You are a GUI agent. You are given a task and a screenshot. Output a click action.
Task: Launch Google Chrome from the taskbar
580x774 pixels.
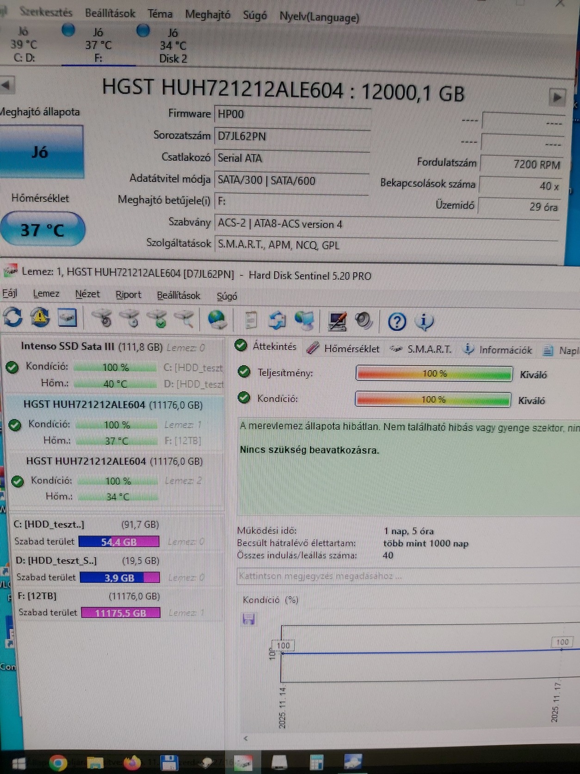[x=57, y=763]
